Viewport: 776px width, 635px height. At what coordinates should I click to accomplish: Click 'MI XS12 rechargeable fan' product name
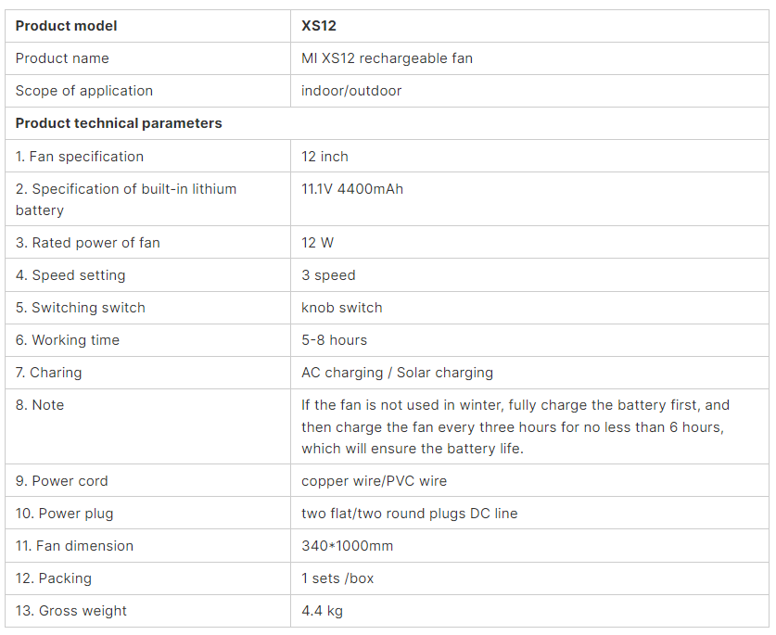[387, 58]
